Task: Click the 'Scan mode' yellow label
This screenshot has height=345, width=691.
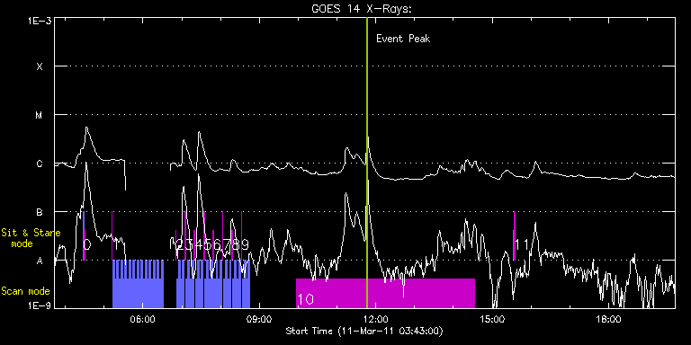Action: (25, 291)
